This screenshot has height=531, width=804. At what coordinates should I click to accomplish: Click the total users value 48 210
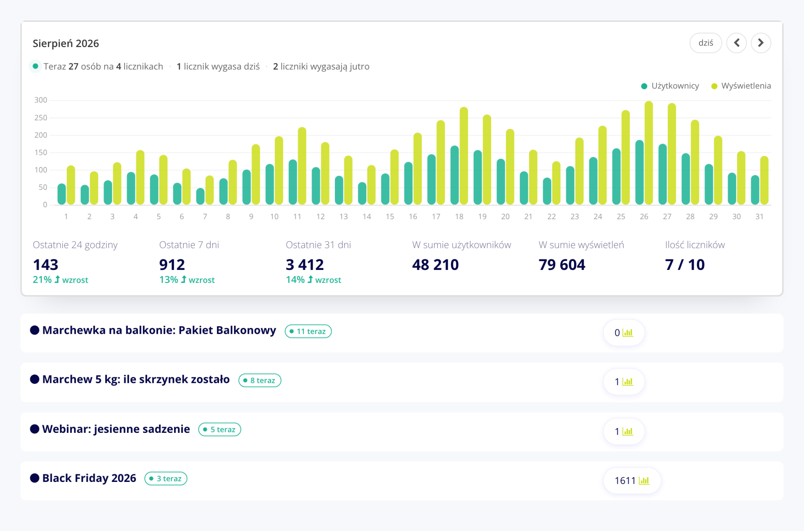tap(435, 265)
